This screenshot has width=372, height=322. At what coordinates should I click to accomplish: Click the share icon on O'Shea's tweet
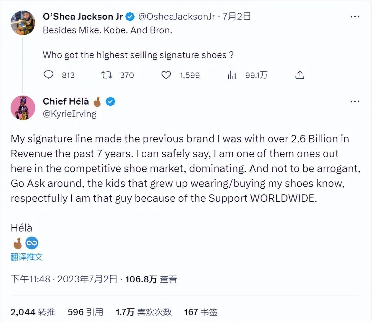tap(300, 75)
